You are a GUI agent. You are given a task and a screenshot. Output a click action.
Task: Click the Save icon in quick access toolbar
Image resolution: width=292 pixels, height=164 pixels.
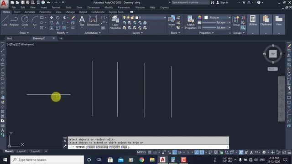tap(22, 2)
